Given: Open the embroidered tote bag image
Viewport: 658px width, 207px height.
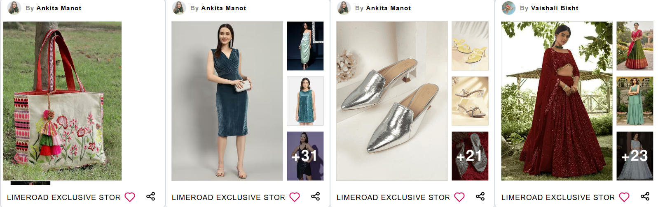Looking at the screenshot, I should 62,101.
